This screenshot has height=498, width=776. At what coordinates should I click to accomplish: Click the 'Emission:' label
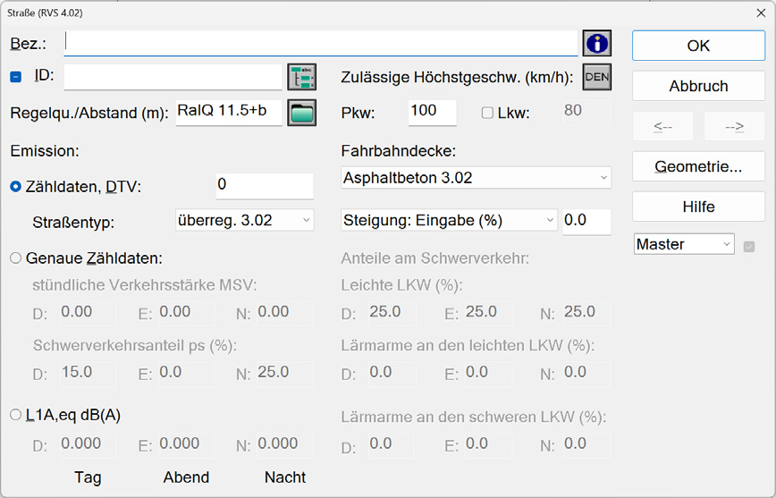[x=45, y=151]
